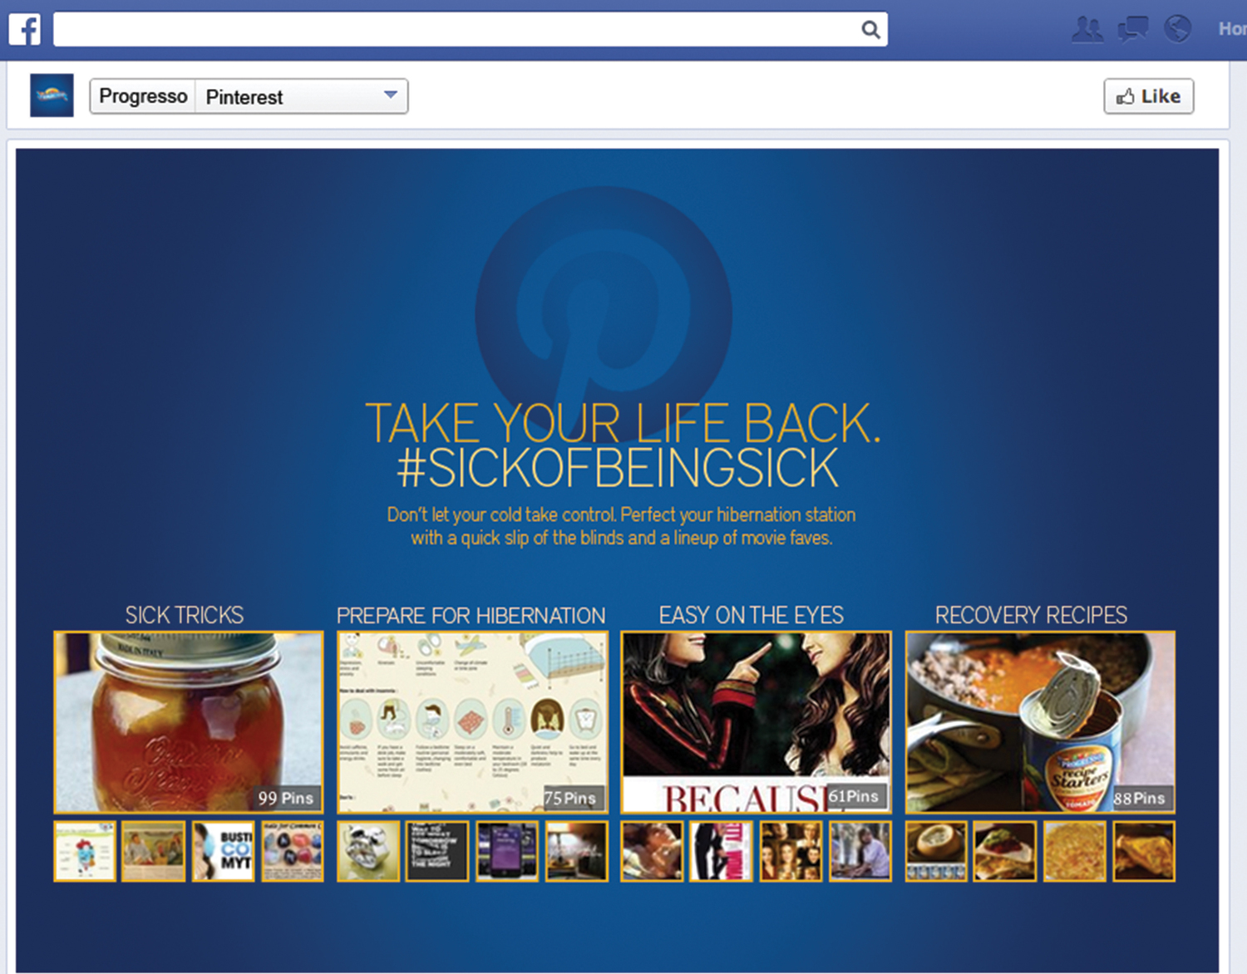The width and height of the screenshot is (1247, 974).
Task: Open second small thumbnail under Recovery Recipes
Action: [x=1005, y=852]
